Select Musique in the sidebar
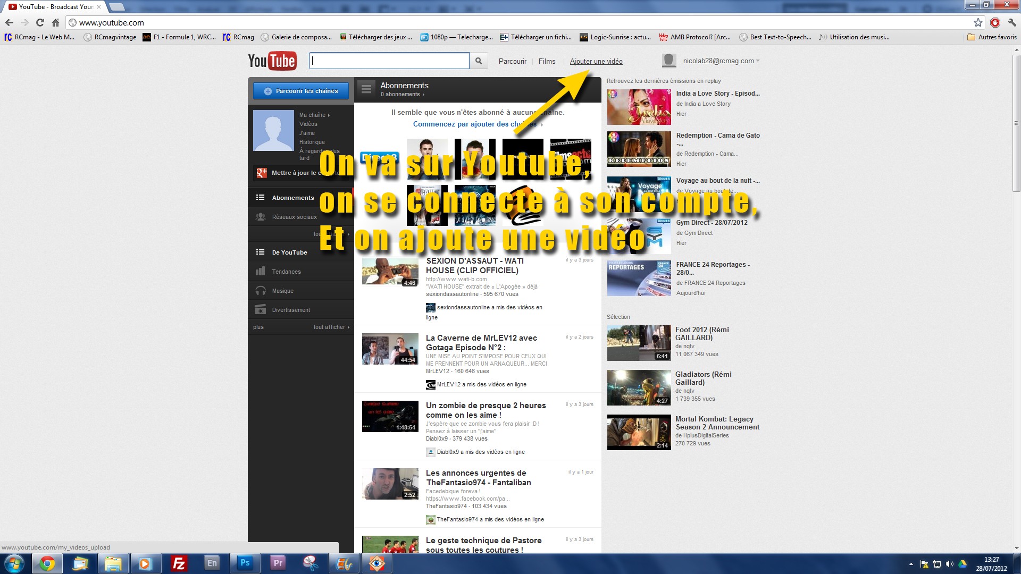The width and height of the screenshot is (1021, 574). 301,290
